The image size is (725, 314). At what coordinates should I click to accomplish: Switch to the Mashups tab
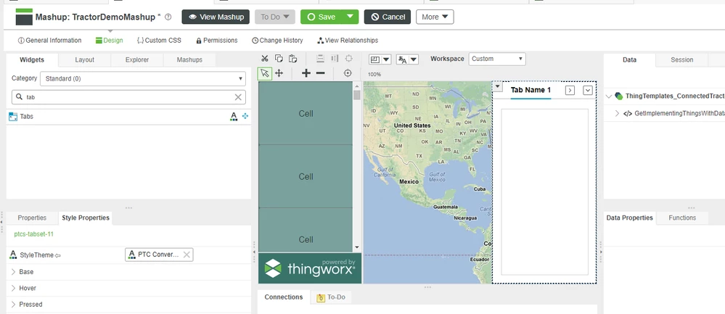tap(189, 59)
